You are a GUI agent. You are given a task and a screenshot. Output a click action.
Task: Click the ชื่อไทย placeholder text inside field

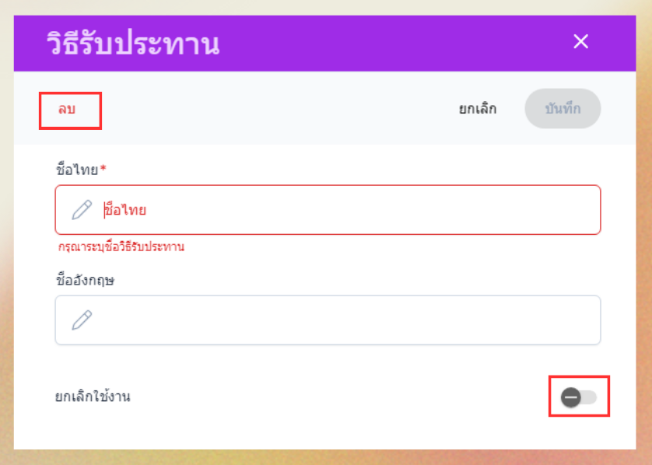coord(126,210)
